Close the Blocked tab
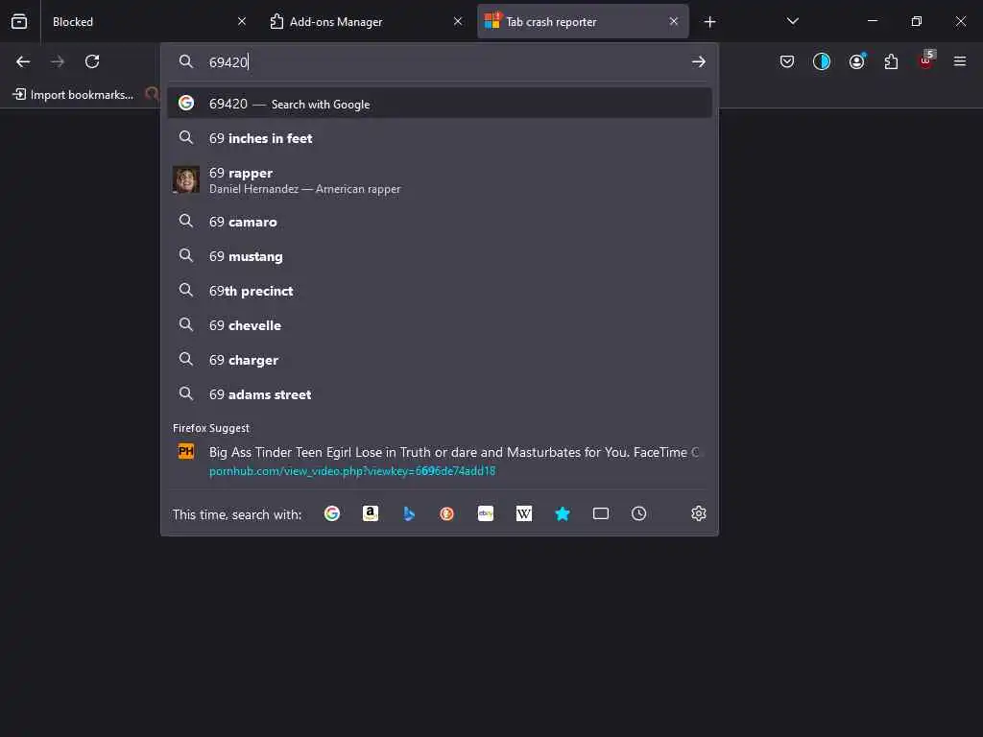Screen dimensions: 983x737 coord(242,21)
